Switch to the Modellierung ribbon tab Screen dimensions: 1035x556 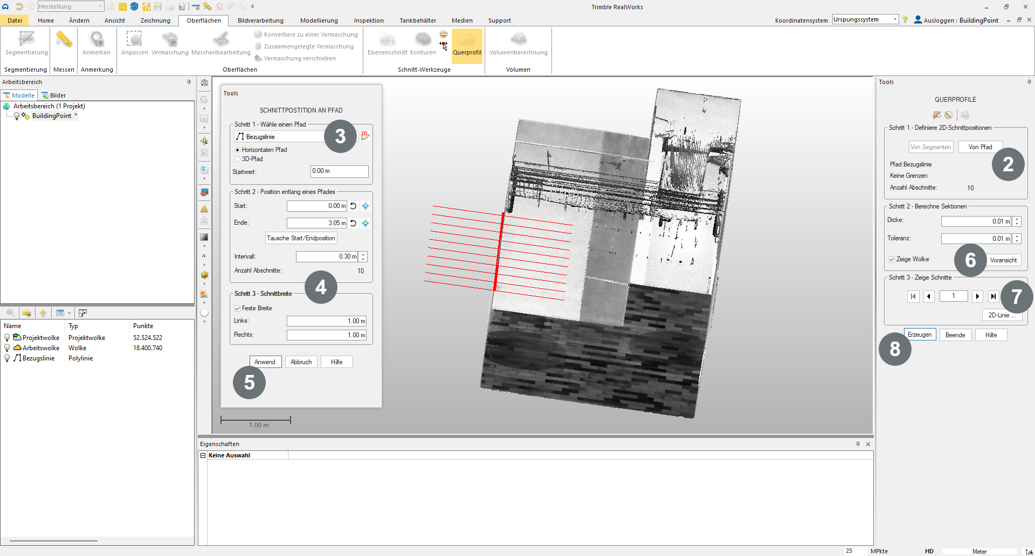(319, 20)
